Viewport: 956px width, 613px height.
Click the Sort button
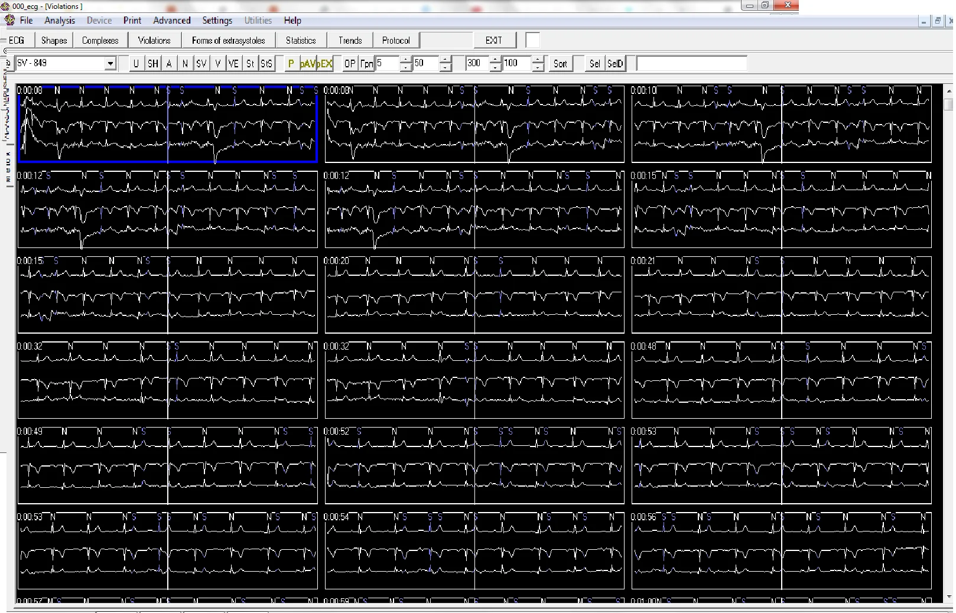[560, 64]
